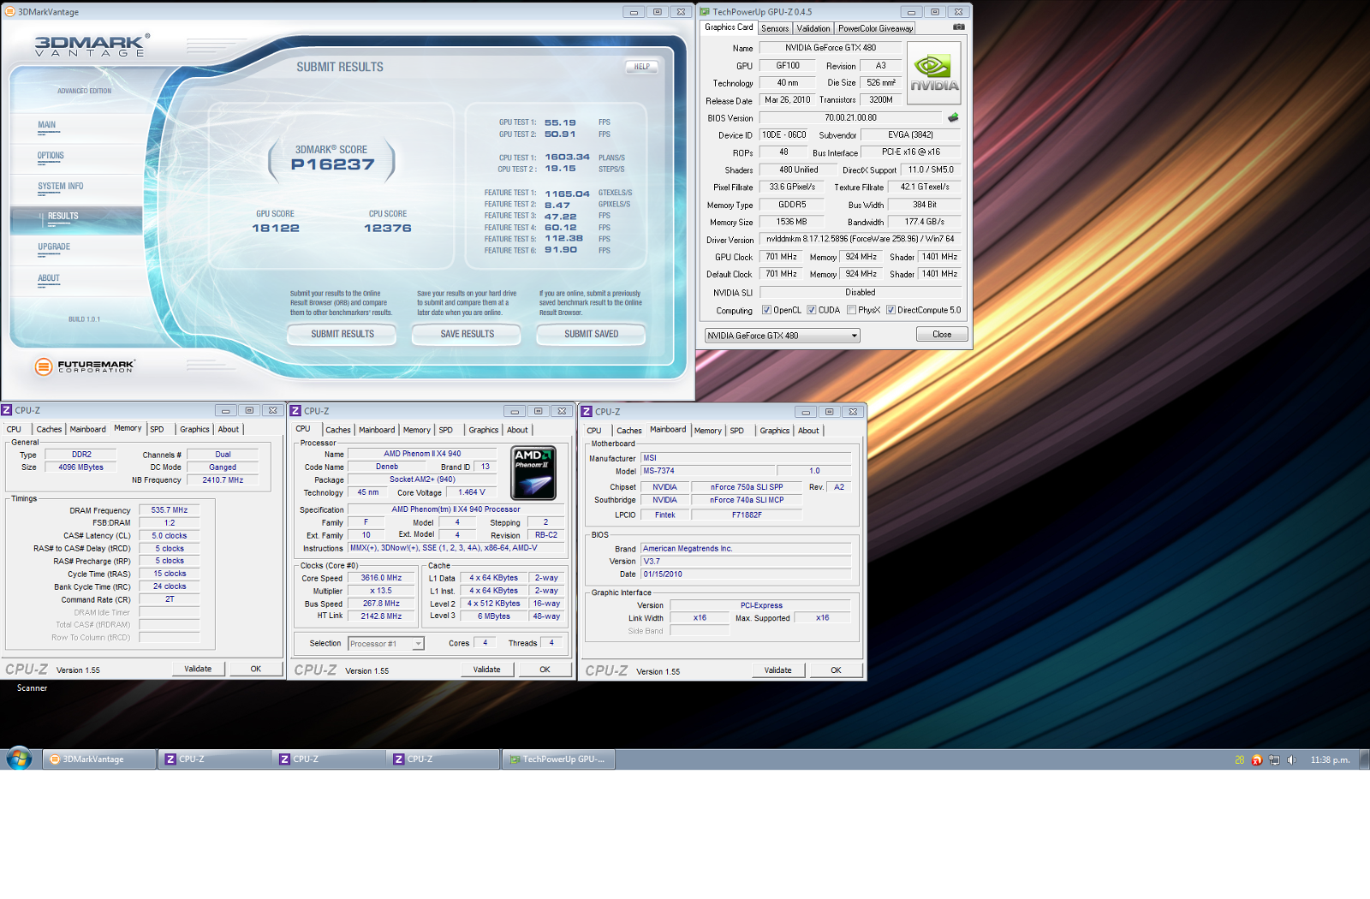Click the show desktop strip by the clock
The height and width of the screenshot is (899, 1370).
[x=1365, y=759]
